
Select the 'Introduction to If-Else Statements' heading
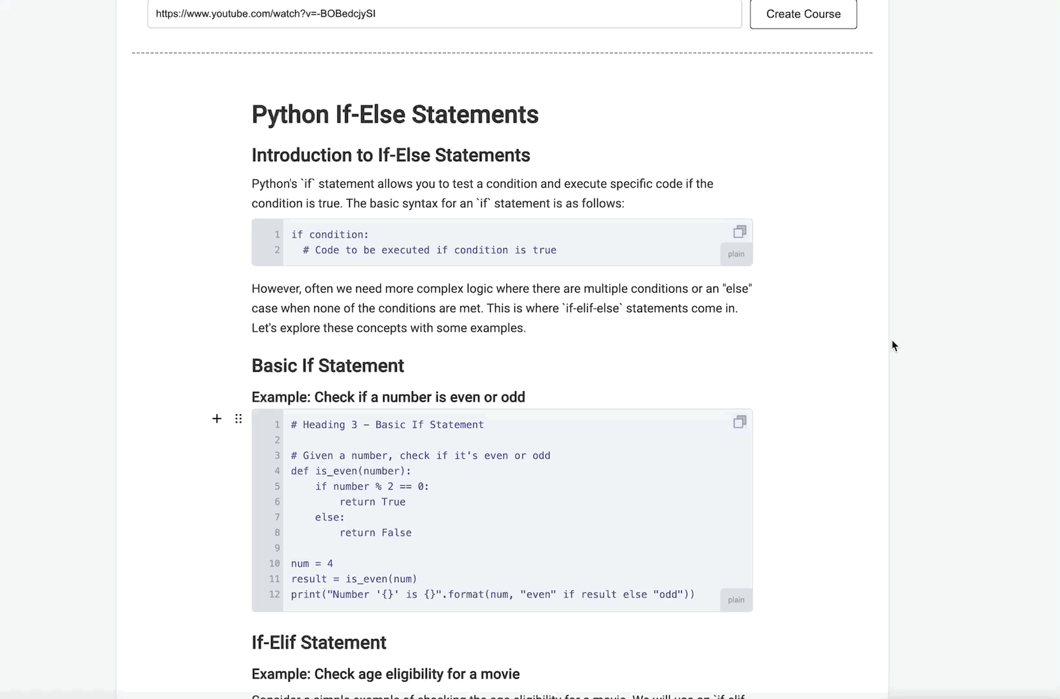tap(390, 155)
